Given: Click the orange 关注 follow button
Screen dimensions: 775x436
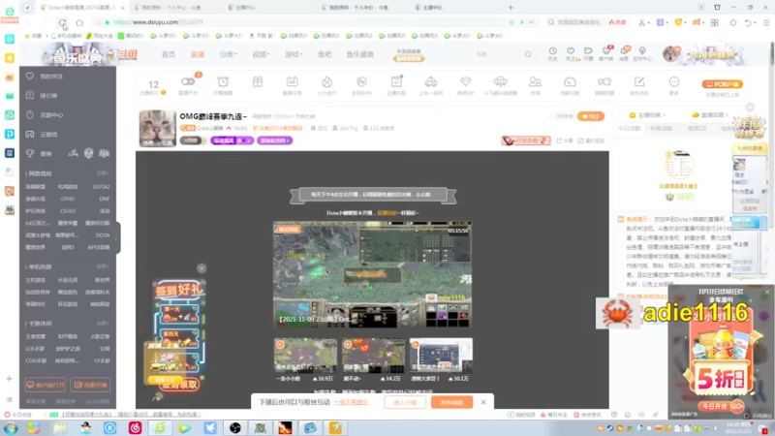Looking at the screenshot, I should click(591, 116).
